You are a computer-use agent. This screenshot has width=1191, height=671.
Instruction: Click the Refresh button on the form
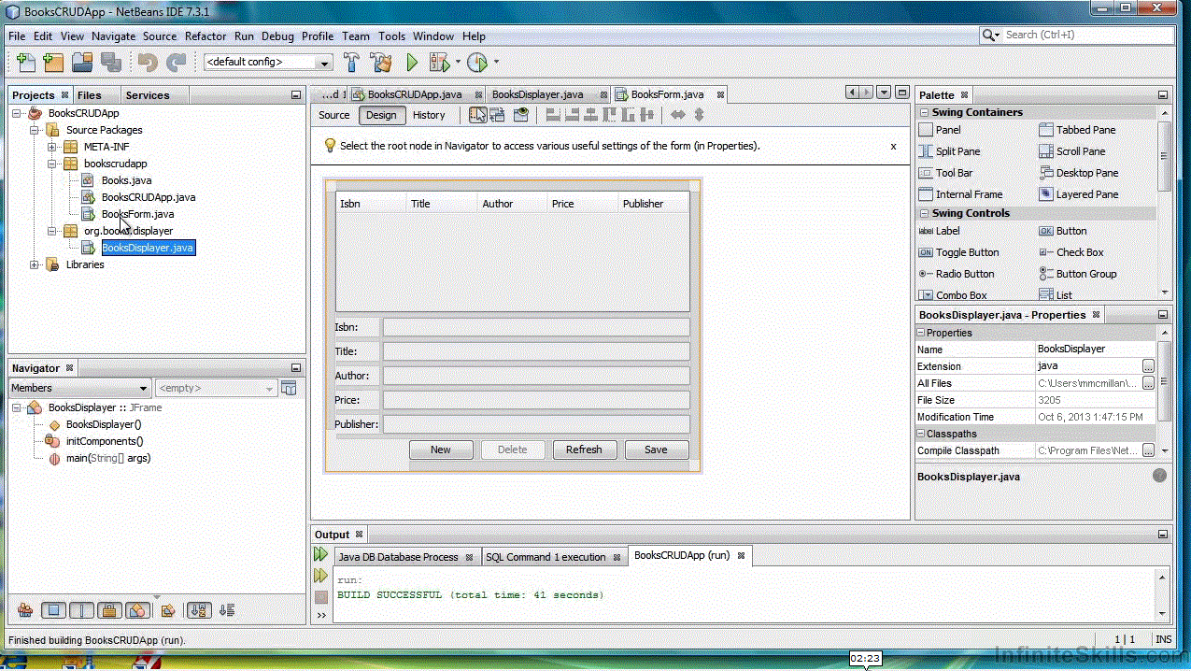pyautogui.click(x=584, y=450)
